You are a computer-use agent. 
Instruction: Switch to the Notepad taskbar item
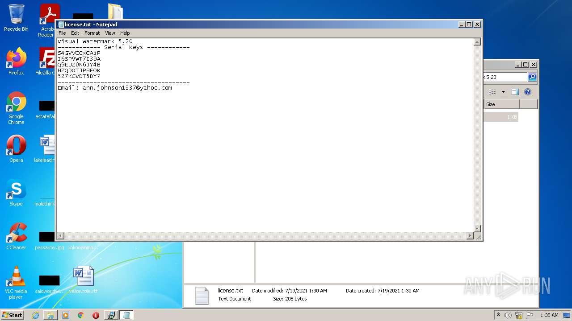(126, 315)
